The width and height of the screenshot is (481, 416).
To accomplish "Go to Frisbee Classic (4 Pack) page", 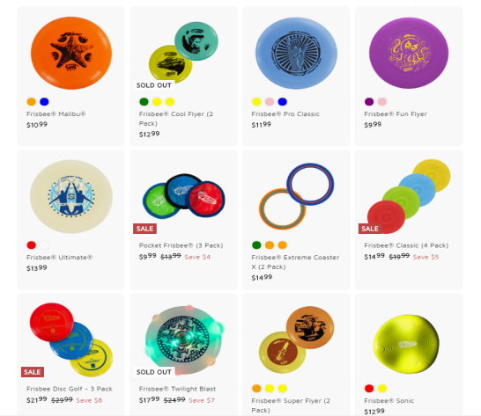I will click(406, 245).
